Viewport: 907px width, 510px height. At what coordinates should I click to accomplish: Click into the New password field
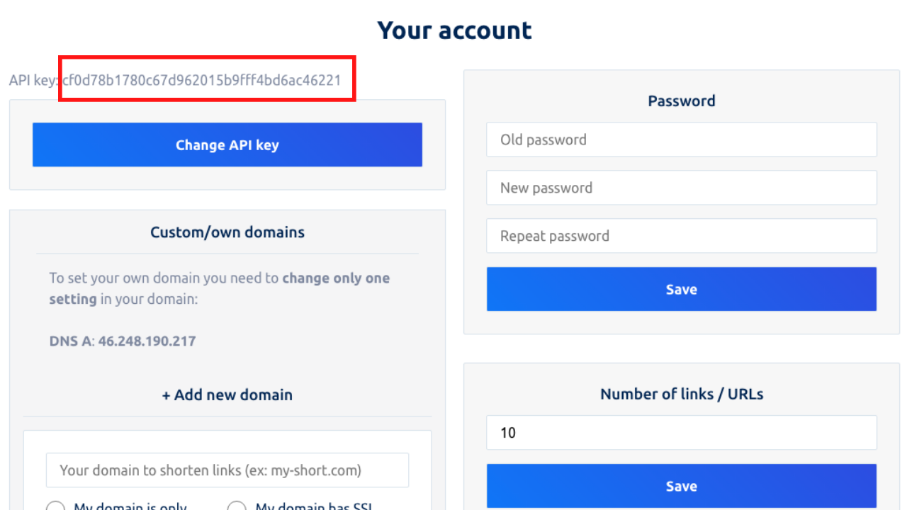pos(681,188)
